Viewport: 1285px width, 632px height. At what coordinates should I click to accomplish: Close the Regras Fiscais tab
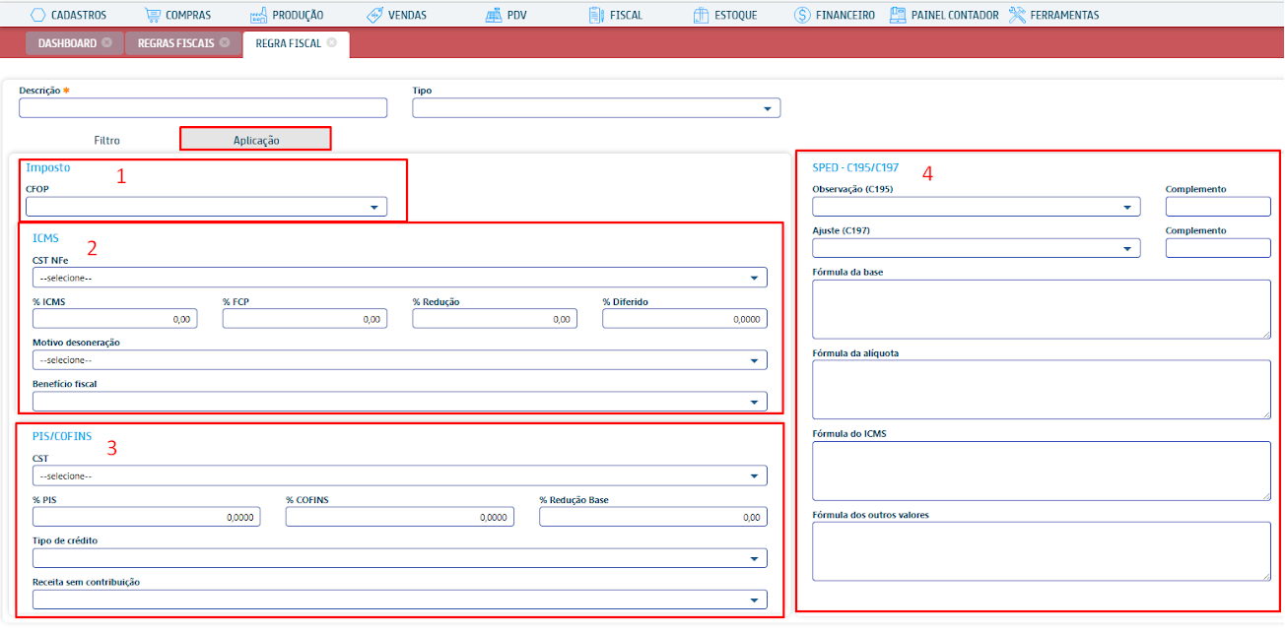[x=225, y=43]
